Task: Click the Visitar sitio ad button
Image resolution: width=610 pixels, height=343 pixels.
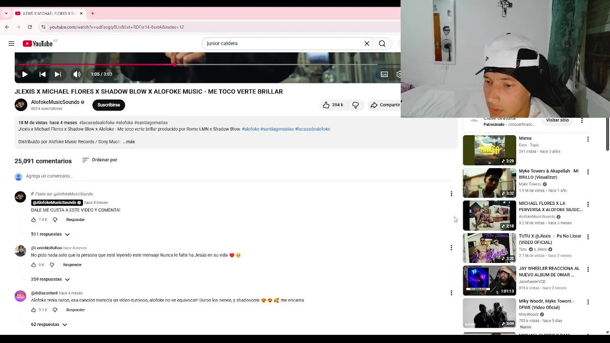Action: (x=557, y=120)
